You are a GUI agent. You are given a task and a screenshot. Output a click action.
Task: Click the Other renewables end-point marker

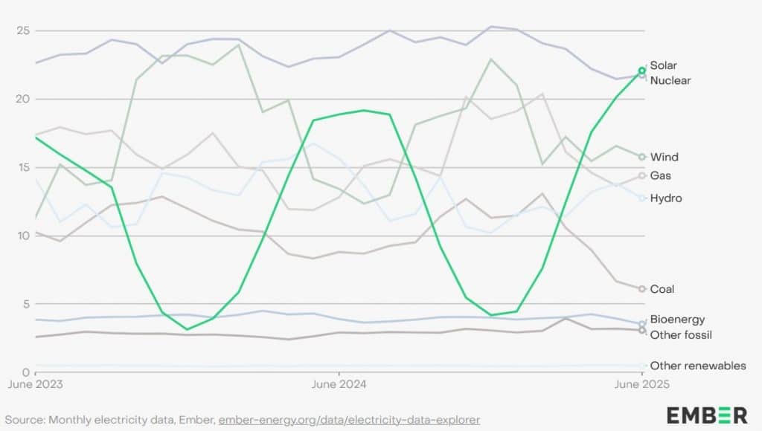click(x=642, y=366)
